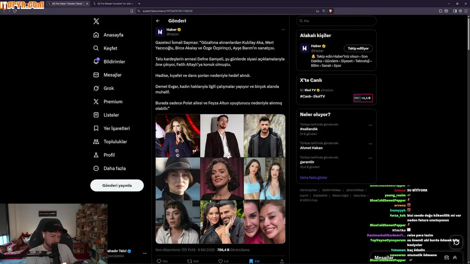Click the EKOL +1,1 B listeners badge
Image resolution: width=470 pixels, height=264 pixels.
pos(363,98)
